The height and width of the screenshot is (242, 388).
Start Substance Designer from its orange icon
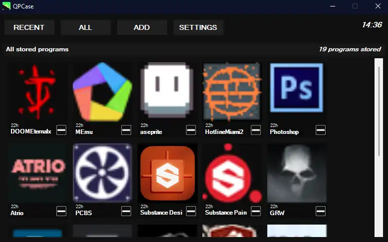click(x=167, y=173)
